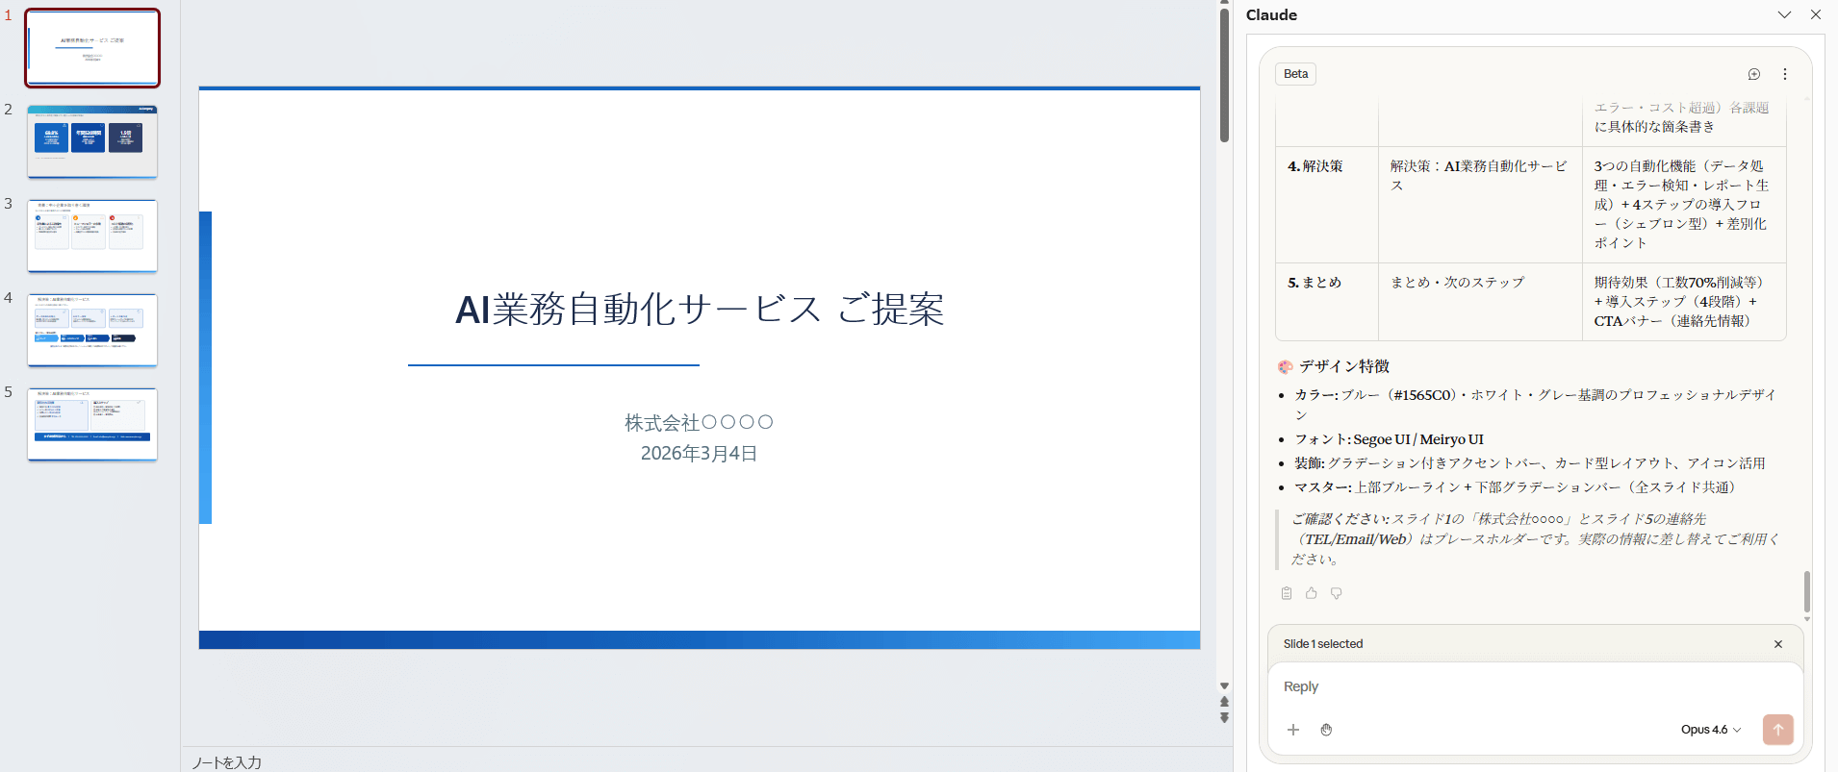Select slide 2 thumbnail
Viewport: 1838px width, 772px height.
[92, 141]
